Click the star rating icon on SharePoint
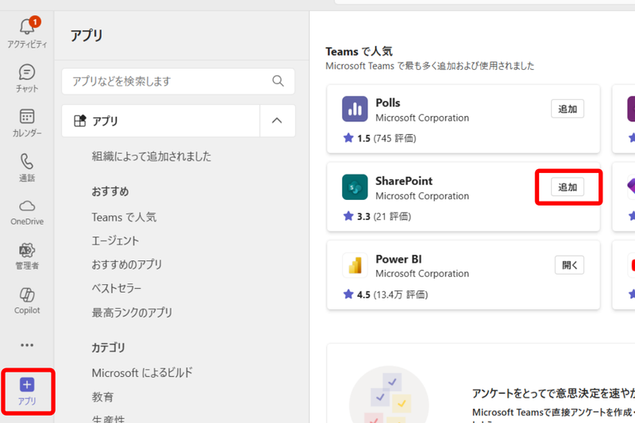635x423 pixels. click(348, 216)
